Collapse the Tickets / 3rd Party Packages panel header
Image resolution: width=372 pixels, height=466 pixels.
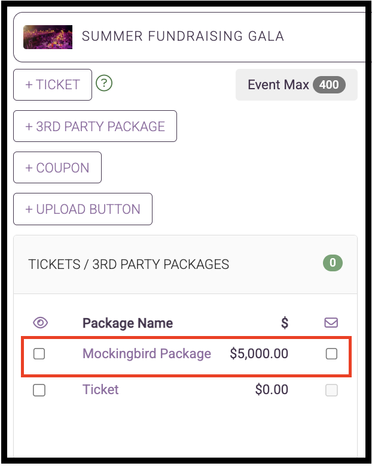pyautogui.click(x=185, y=265)
